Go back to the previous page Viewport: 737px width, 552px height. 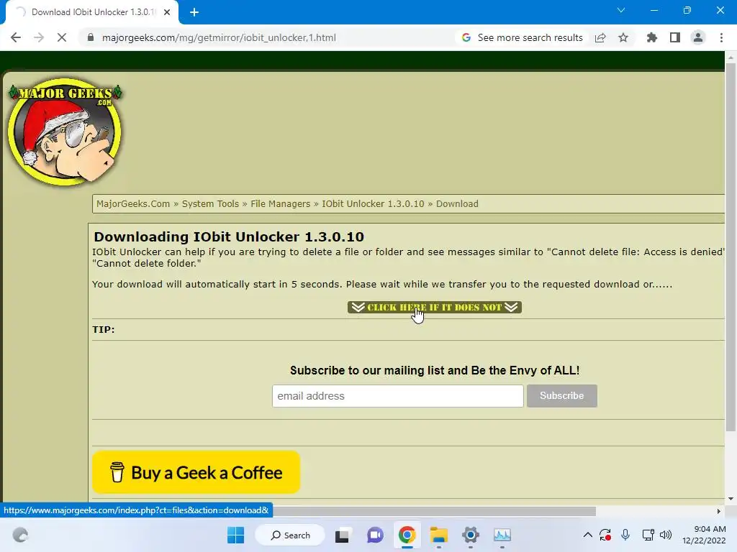point(16,37)
